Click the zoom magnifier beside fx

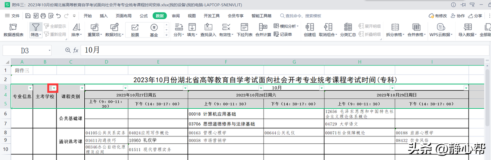(68, 50)
